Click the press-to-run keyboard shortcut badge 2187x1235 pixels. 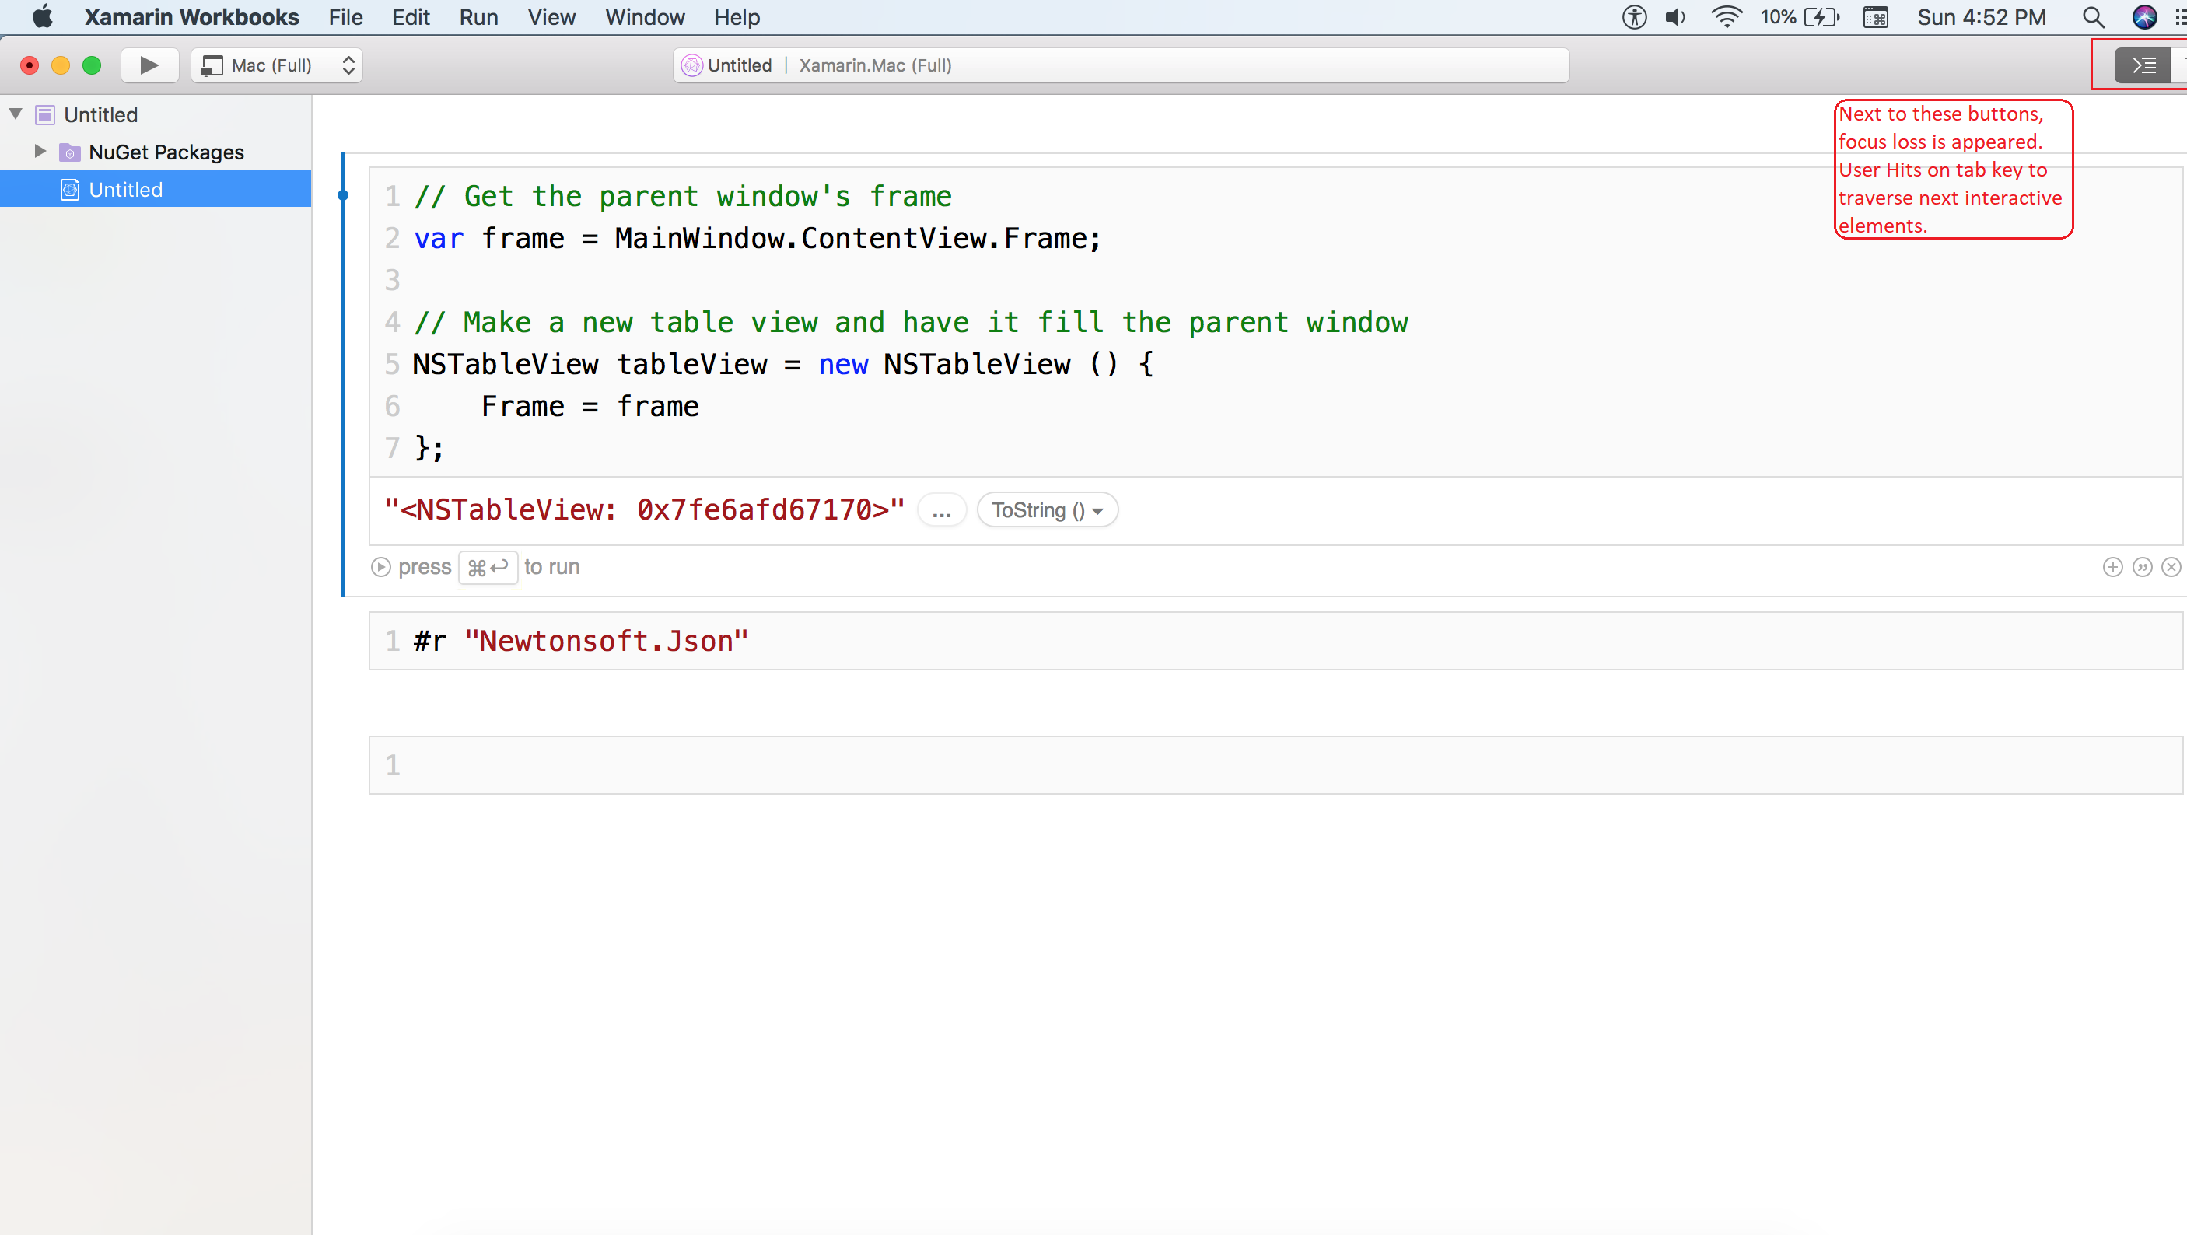pos(488,567)
